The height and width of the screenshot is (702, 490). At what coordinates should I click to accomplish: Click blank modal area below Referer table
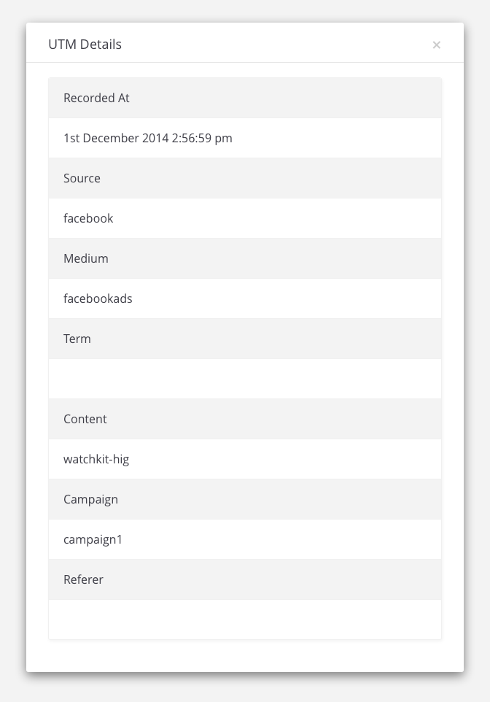245,655
